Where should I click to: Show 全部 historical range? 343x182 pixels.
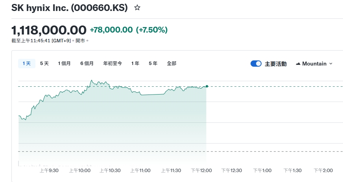[171, 64]
